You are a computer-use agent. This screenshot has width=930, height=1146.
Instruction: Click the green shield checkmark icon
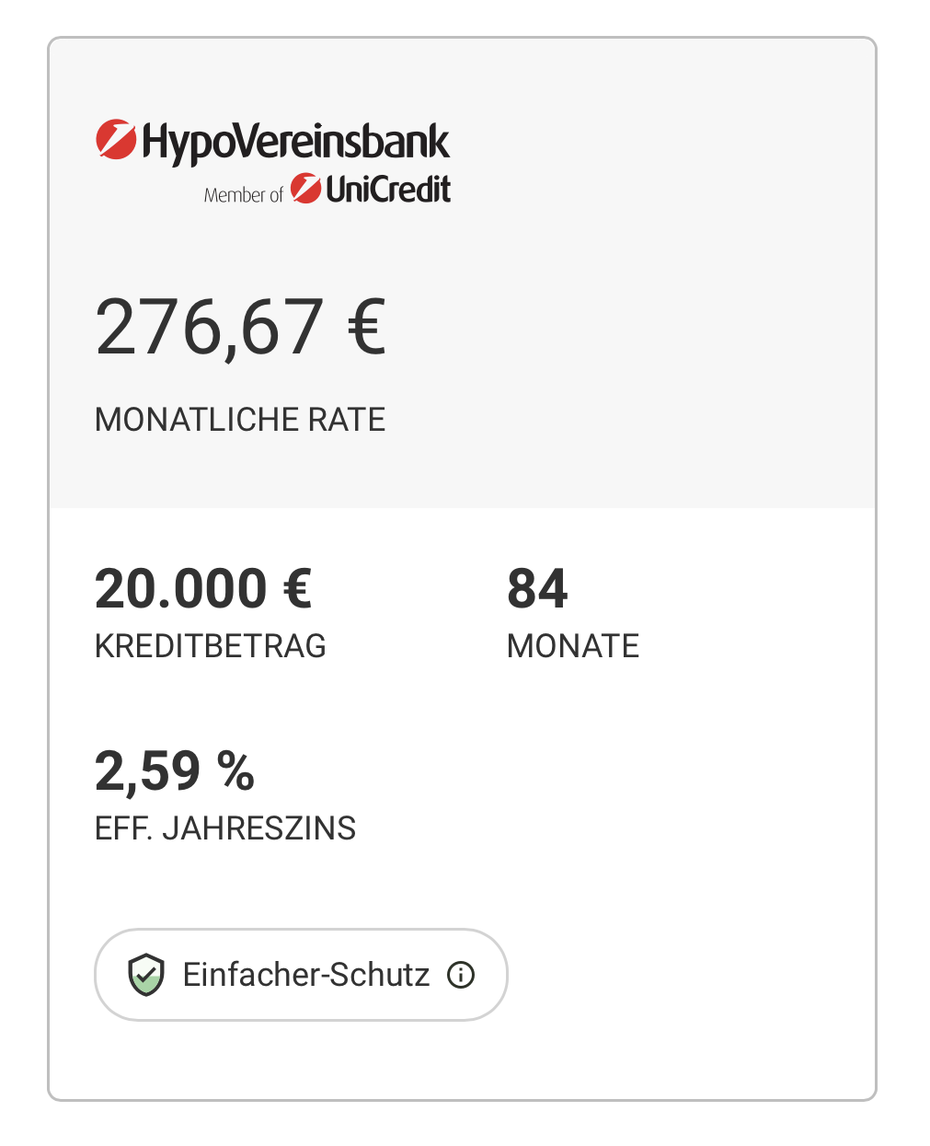coord(145,975)
